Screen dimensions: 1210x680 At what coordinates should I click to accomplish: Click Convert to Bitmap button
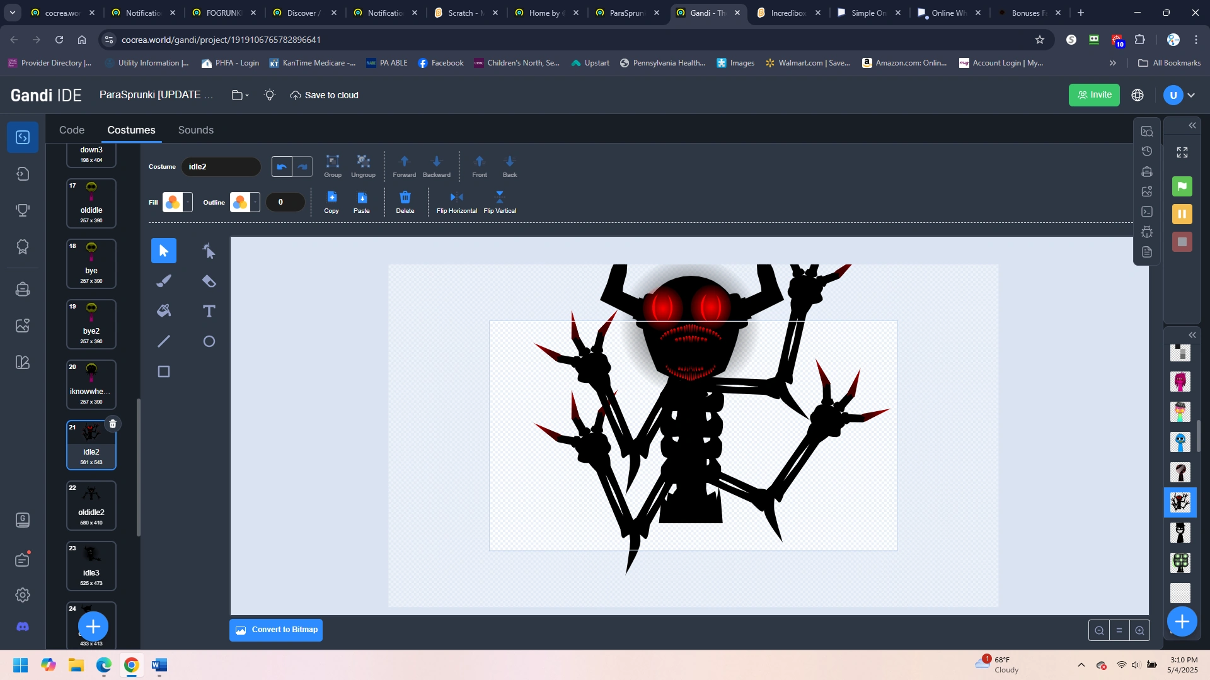276,630
